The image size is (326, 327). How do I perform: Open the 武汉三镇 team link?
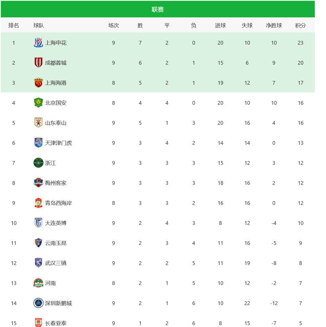tap(56, 263)
